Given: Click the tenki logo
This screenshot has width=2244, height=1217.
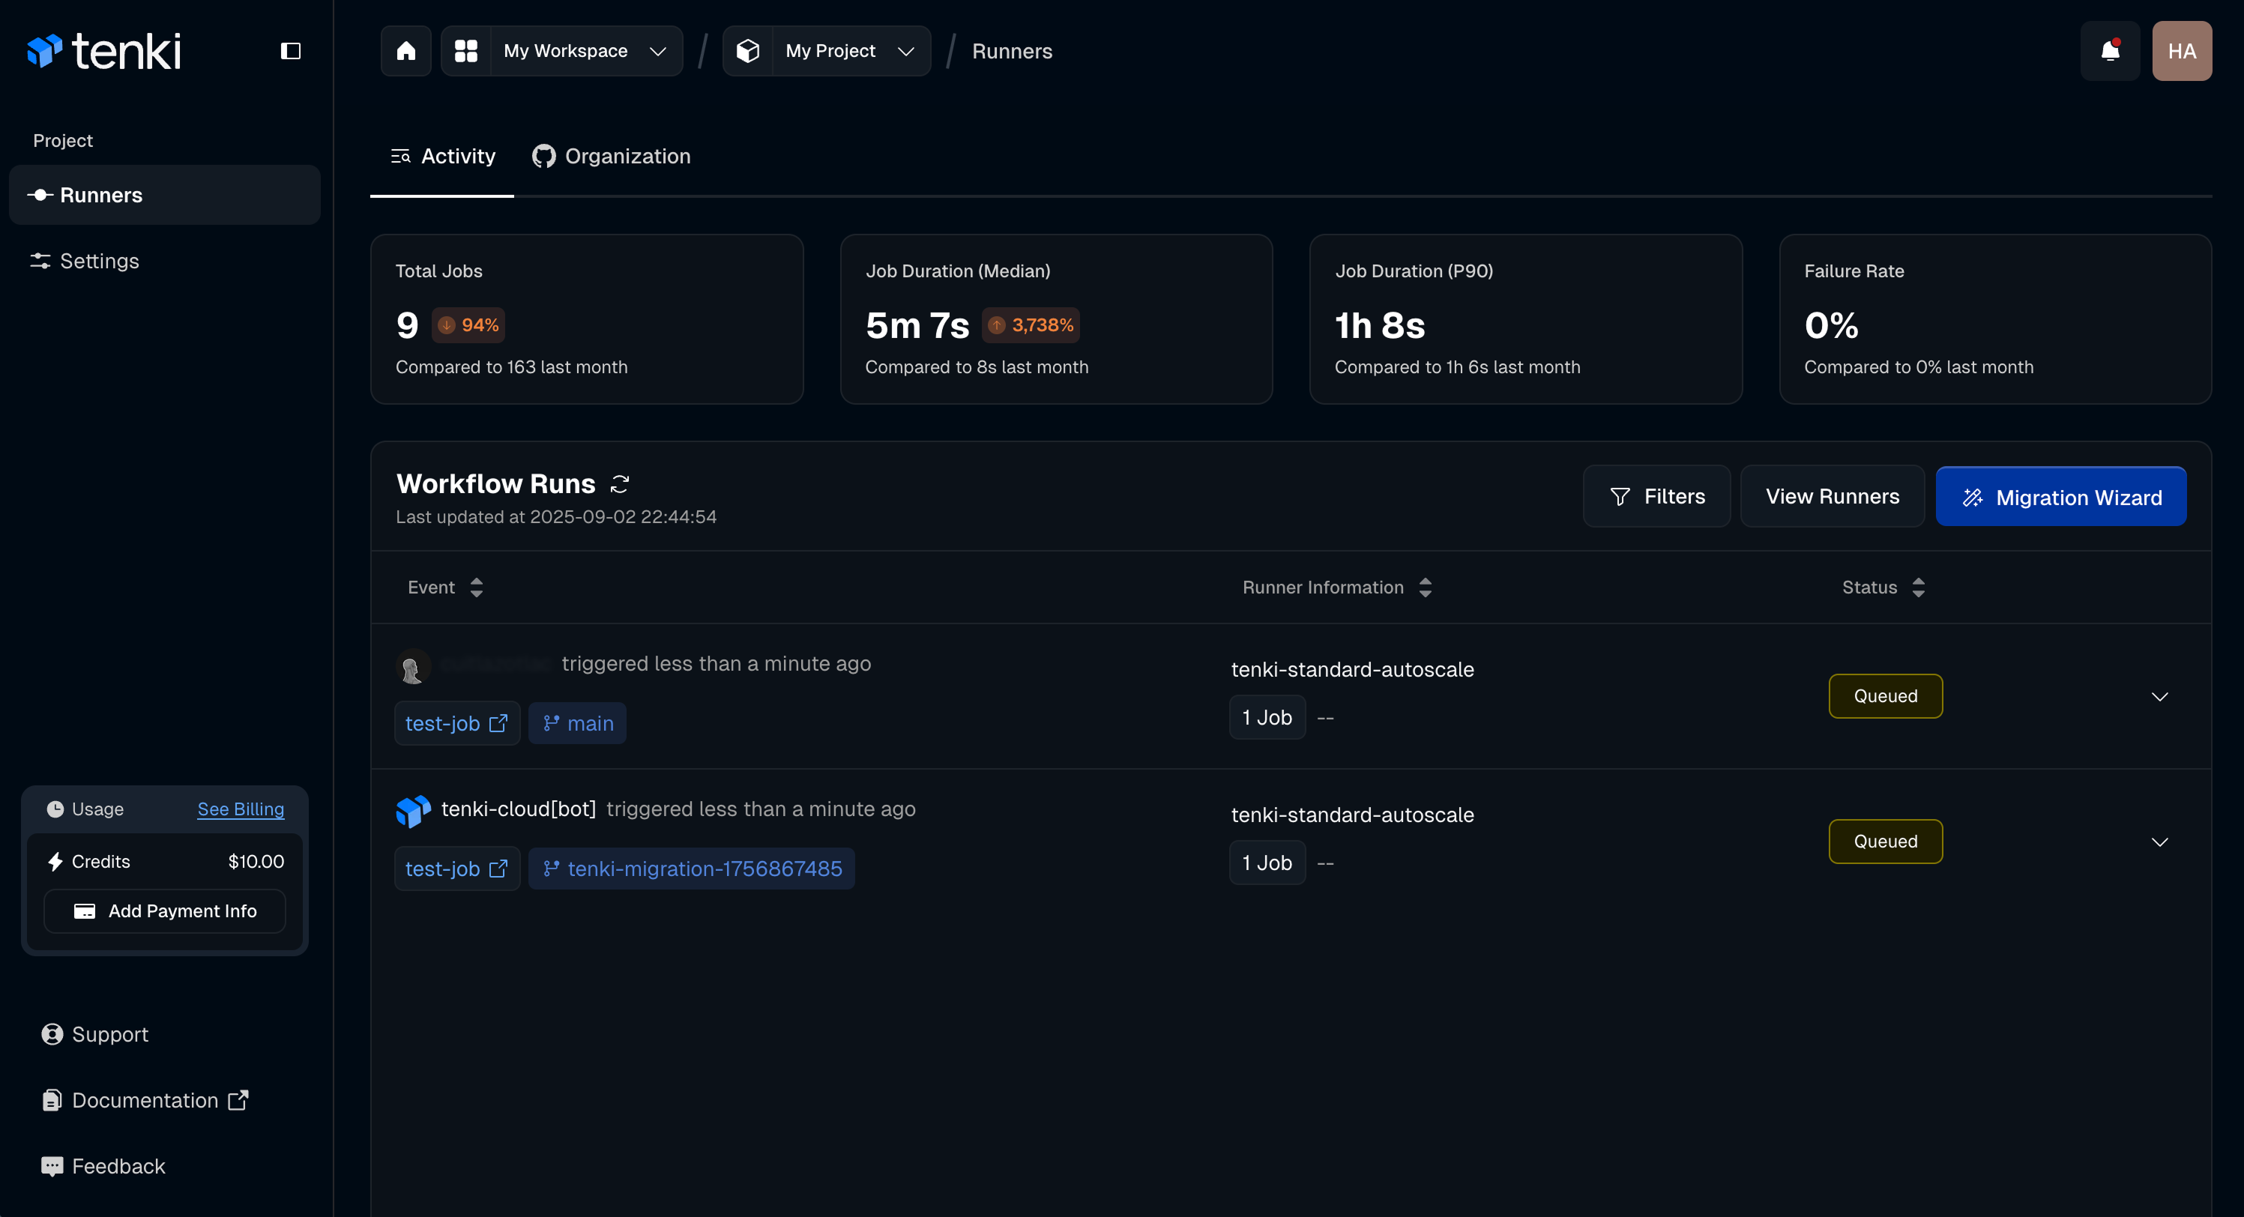Looking at the screenshot, I should (x=104, y=50).
